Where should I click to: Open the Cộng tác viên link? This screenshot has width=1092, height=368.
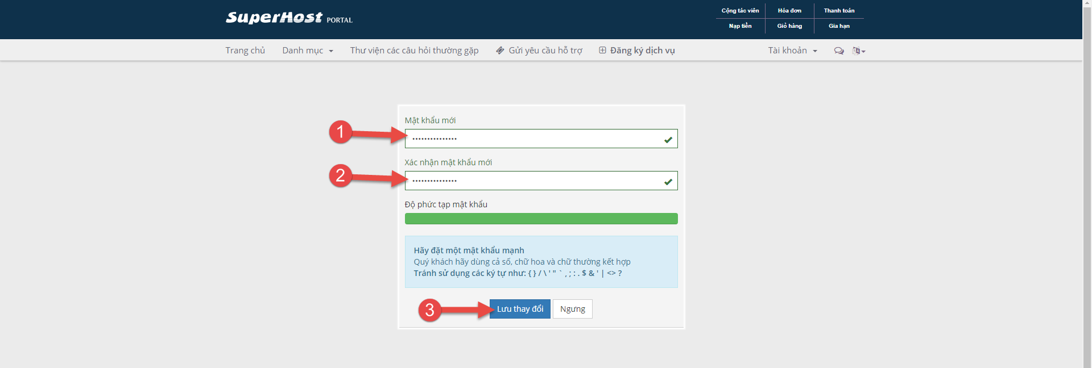[x=740, y=11]
